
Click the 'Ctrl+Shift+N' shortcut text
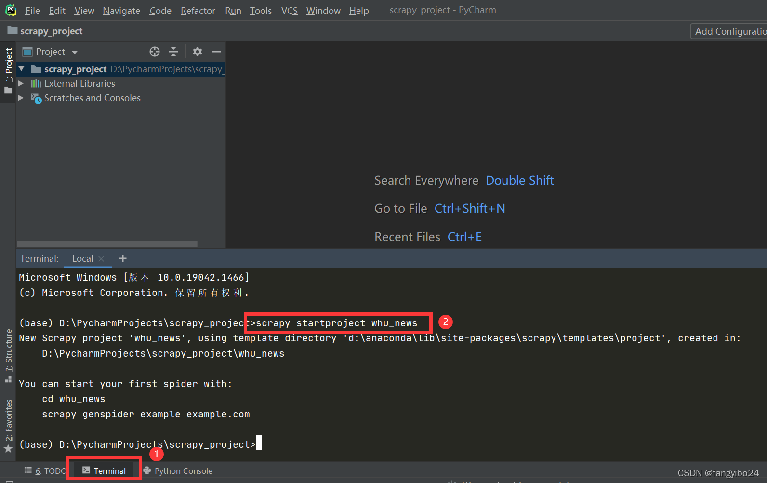tap(470, 209)
